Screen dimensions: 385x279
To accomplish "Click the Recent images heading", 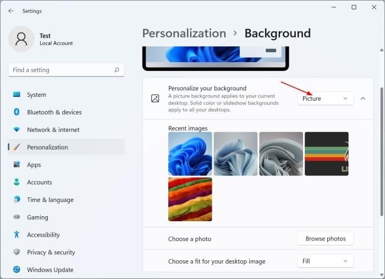I will point(188,128).
